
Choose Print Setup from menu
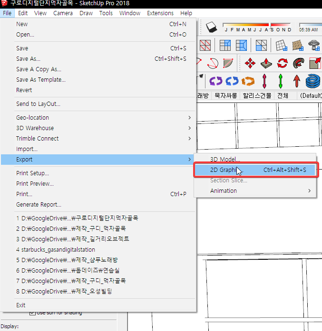tap(98, 173)
